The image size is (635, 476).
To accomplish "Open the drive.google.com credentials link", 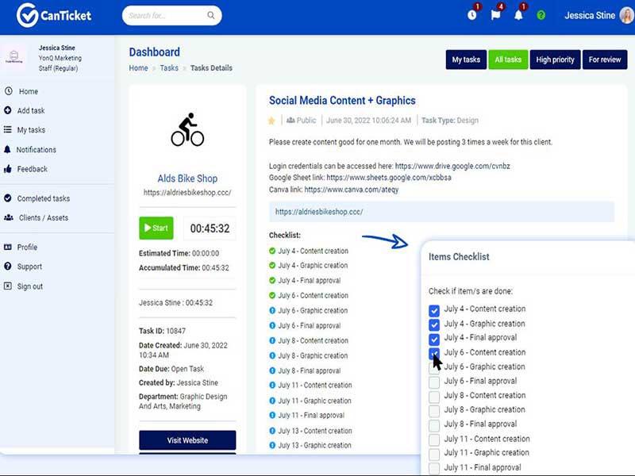I will [x=452, y=166].
